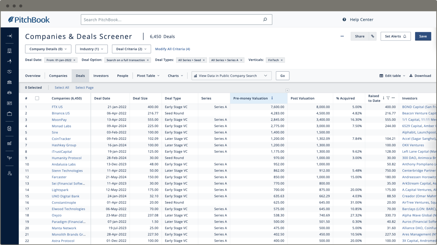Screen dimensions: 437x245
Task: Switch to the Overview tab
Action: point(33,76)
